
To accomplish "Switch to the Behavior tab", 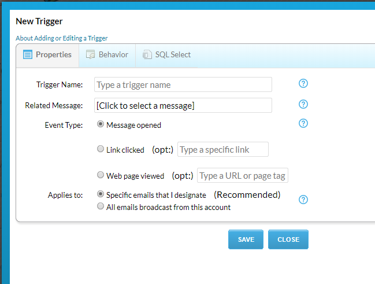I will pos(107,55).
